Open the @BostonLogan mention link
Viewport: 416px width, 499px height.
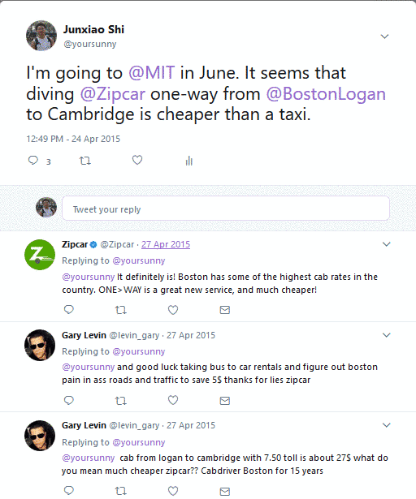pos(326,94)
